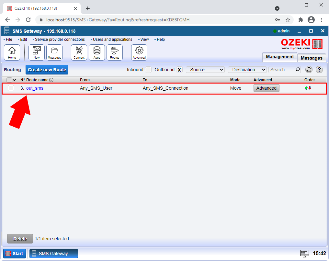Open the Home toolbar icon
Screen dimensions: 329x261
tap(12, 52)
